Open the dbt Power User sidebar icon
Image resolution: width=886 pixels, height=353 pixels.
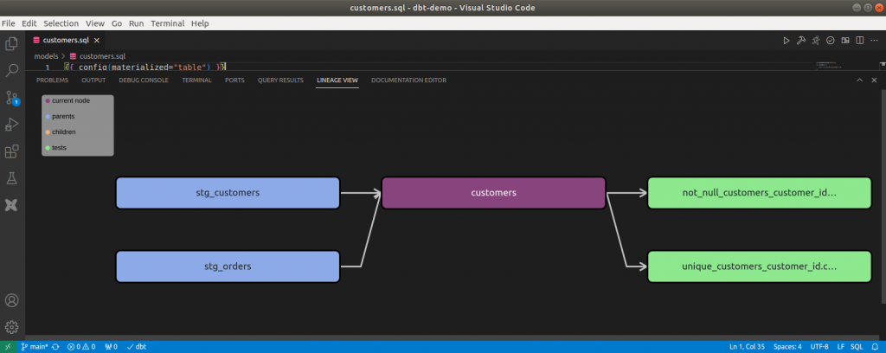click(11, 205)
